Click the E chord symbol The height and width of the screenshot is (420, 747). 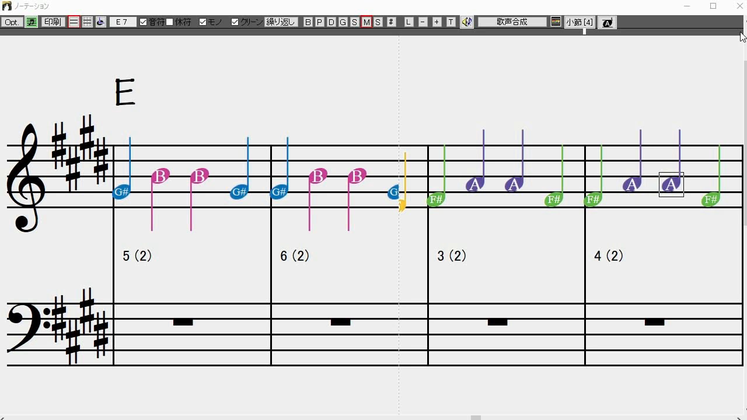[x=124, y=92]
